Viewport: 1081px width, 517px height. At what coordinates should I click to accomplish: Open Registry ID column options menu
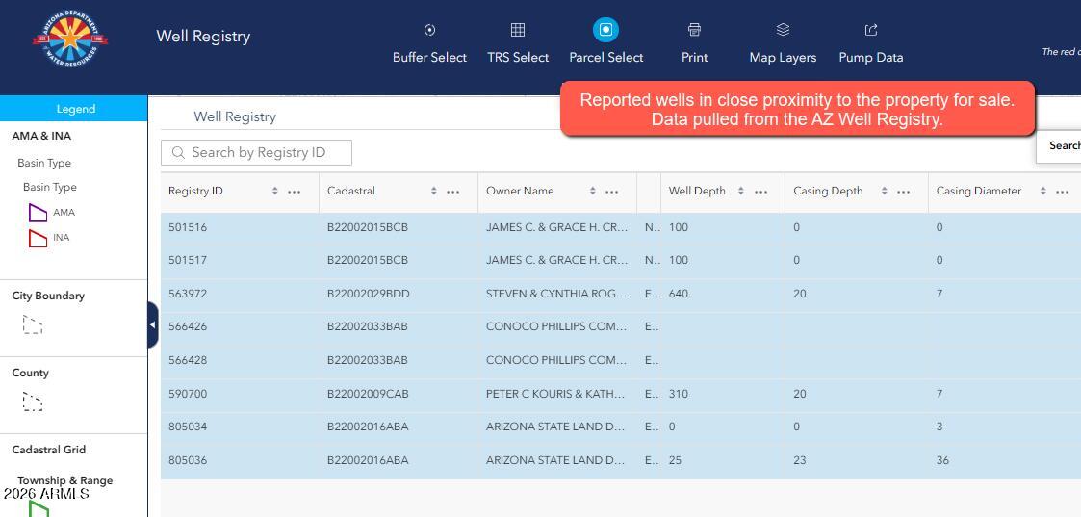point(295,192)
